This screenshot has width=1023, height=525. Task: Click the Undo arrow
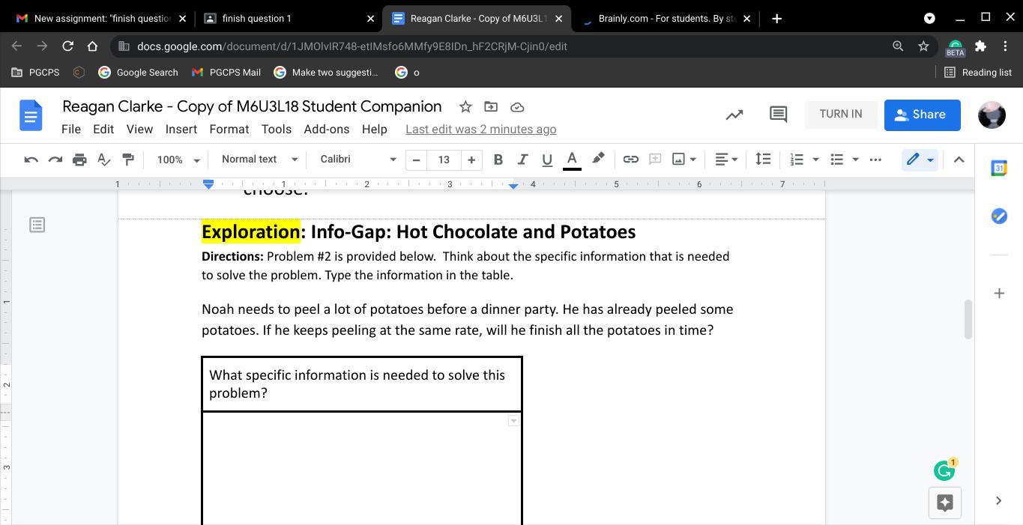31,160
